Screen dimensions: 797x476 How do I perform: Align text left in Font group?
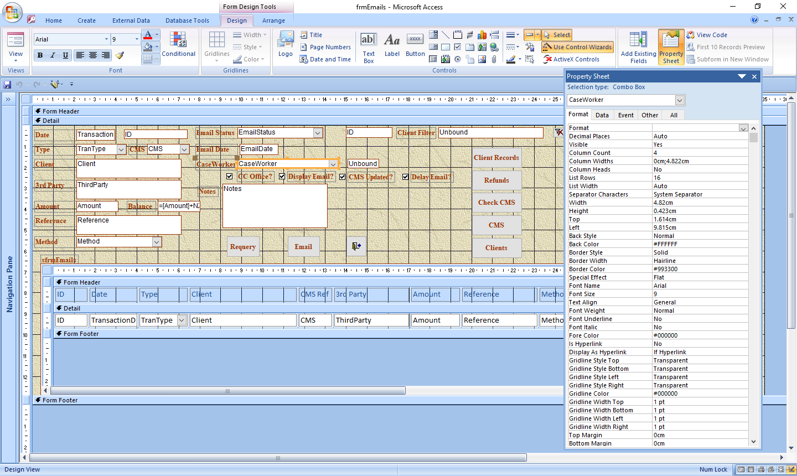pyautogui.click(x=80, y=55)
